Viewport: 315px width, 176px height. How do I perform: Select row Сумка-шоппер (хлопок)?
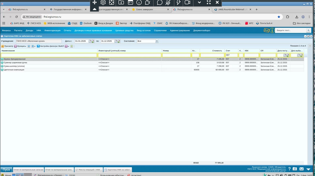pyautogui.click(x=152, y=66)
